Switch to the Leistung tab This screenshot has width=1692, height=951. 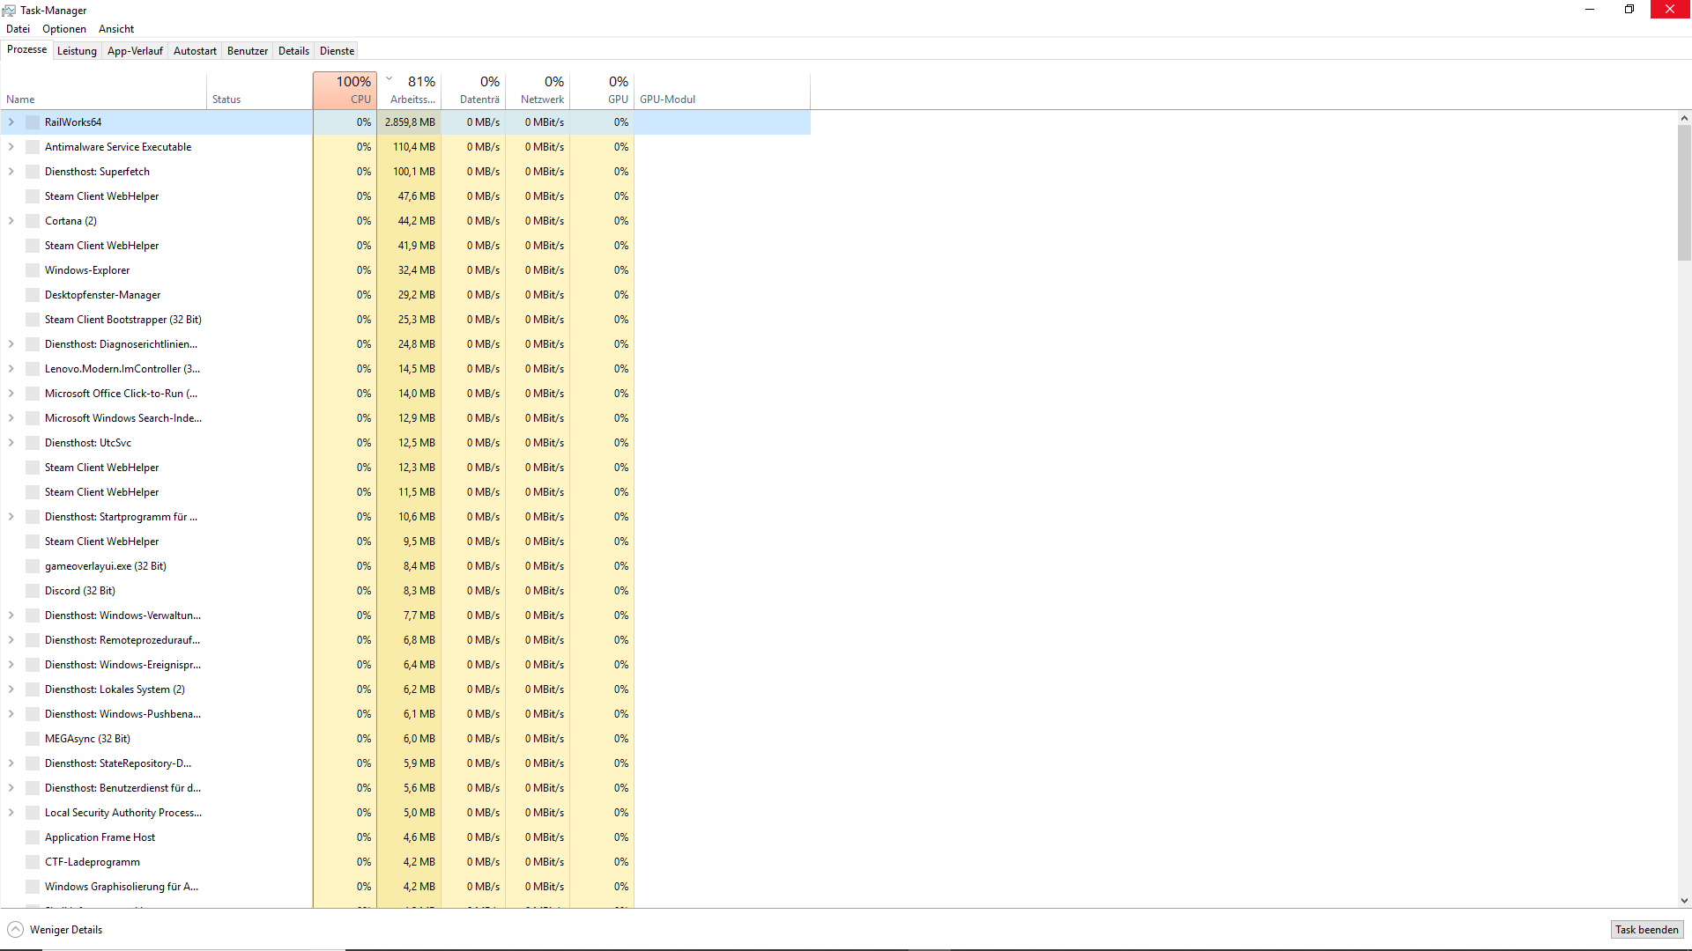click(x=77, y=51)
